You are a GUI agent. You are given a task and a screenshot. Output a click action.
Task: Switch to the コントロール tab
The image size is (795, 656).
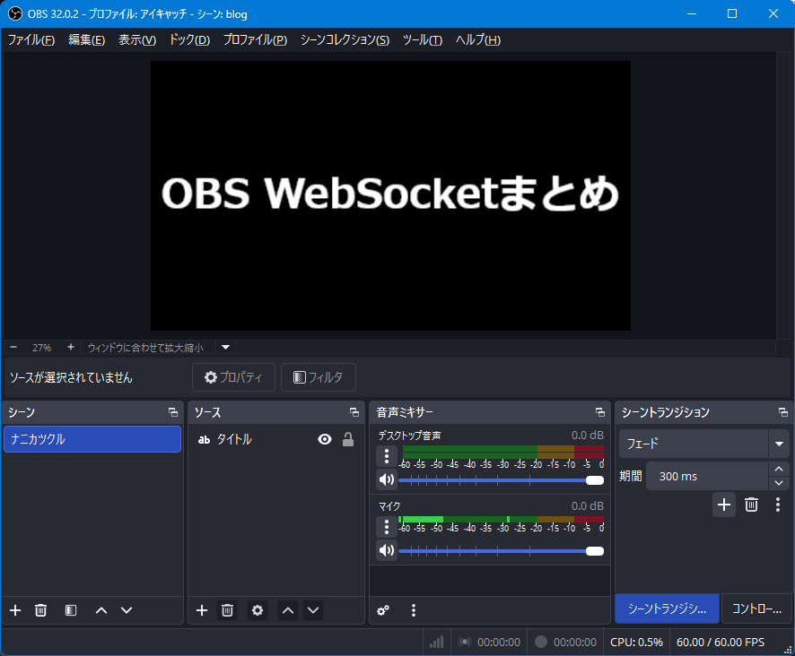pos(758,609)
